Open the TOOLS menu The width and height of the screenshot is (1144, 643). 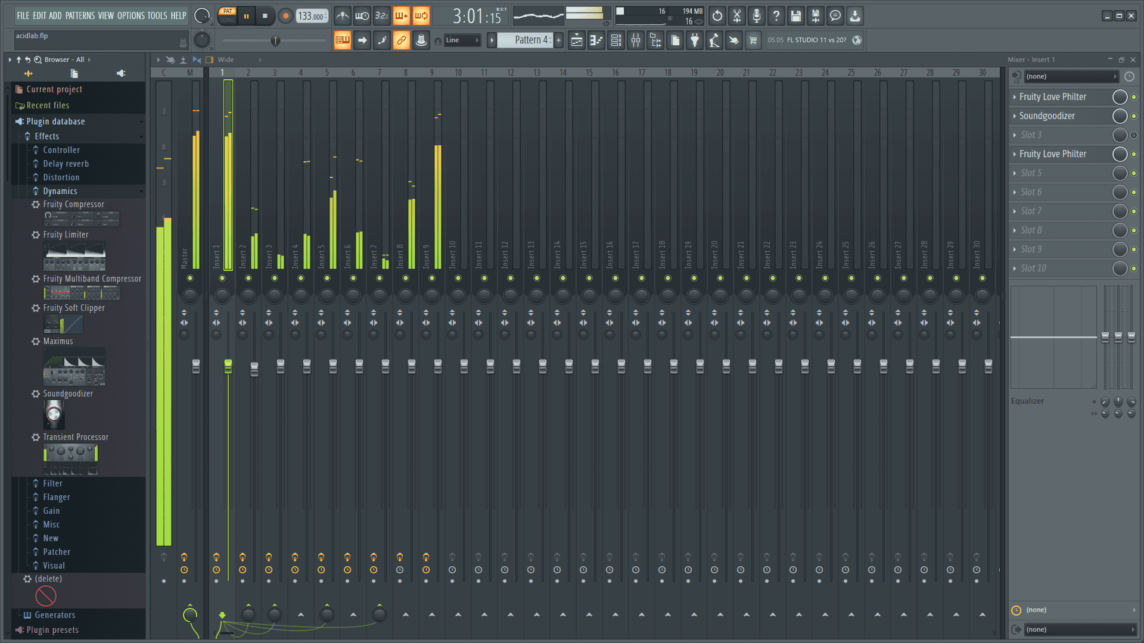[x=157, y=16]
